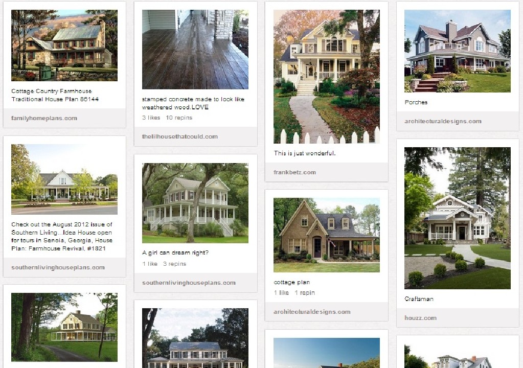The width and height of the screenshot is (523, 368).
Task: Click architecturaldesigns.com under the cottage plan pin
Action: tap(312, 312)
